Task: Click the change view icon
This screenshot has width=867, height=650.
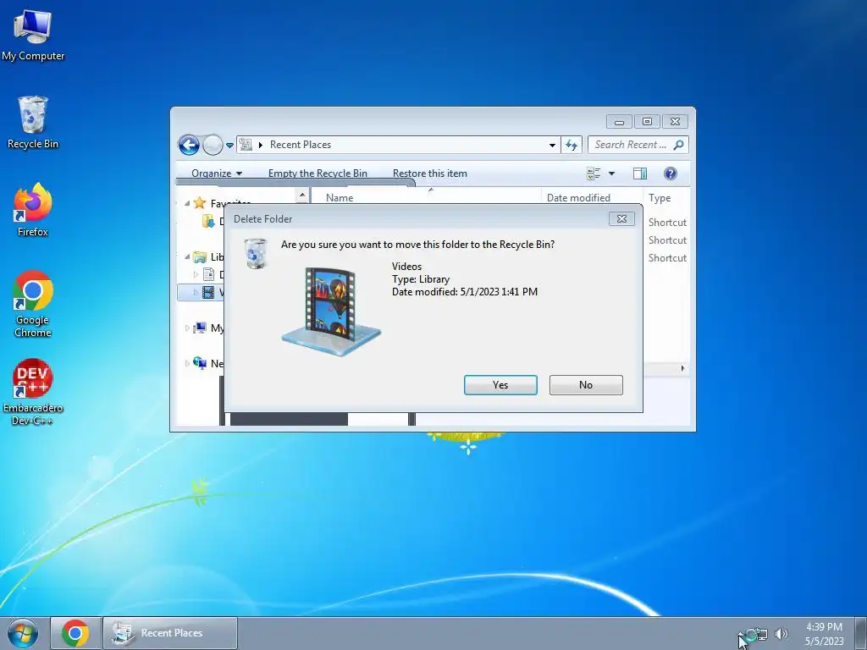Action: [x=594, y=174]
